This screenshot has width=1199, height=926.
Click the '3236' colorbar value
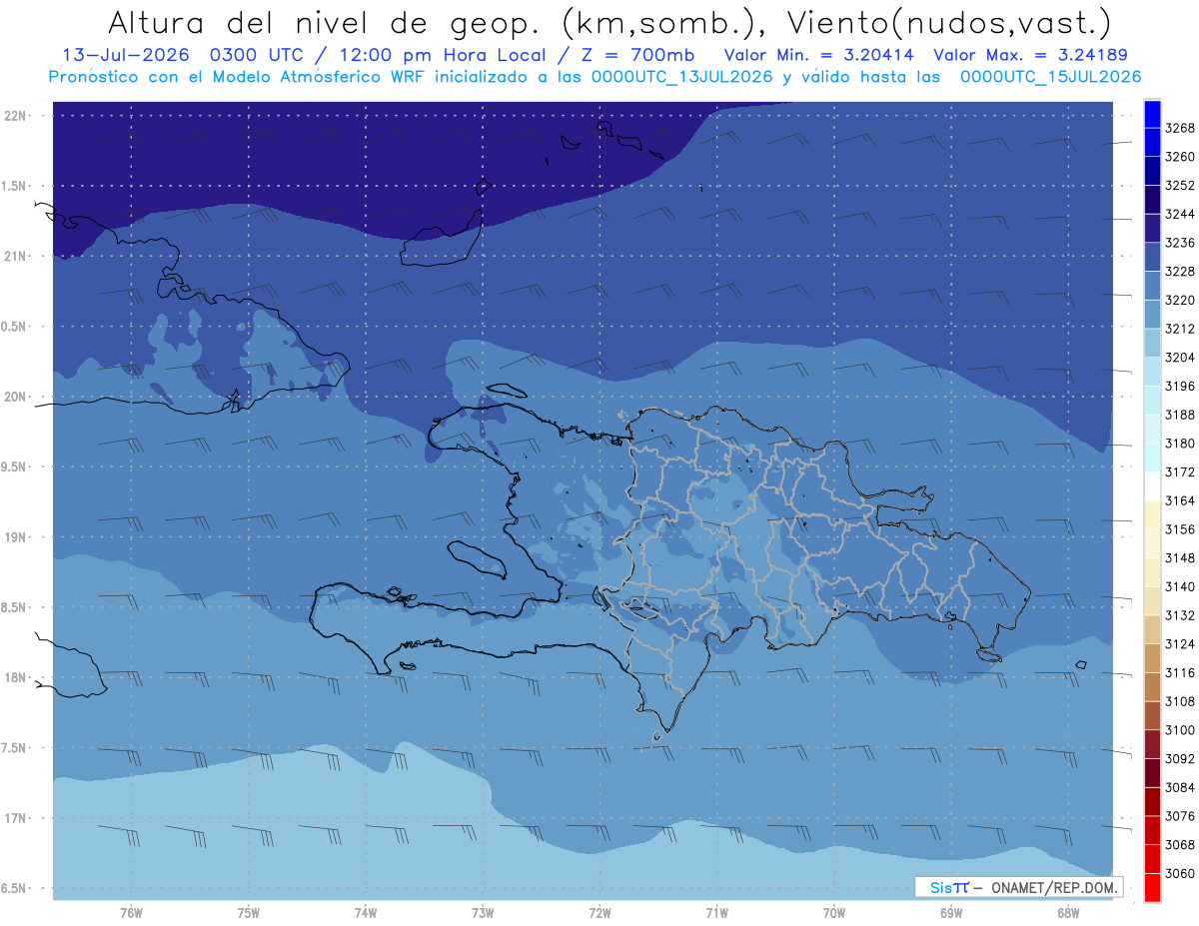point(1180,243)
